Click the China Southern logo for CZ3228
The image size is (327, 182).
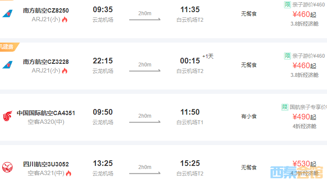tap(7, 65)
